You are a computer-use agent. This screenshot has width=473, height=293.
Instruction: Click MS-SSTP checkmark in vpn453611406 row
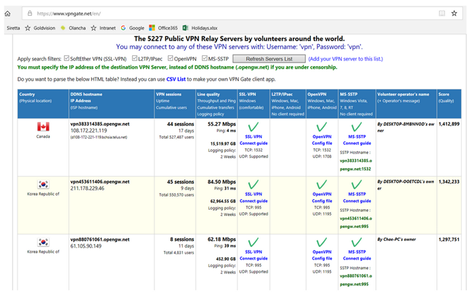tap(357, 185)
